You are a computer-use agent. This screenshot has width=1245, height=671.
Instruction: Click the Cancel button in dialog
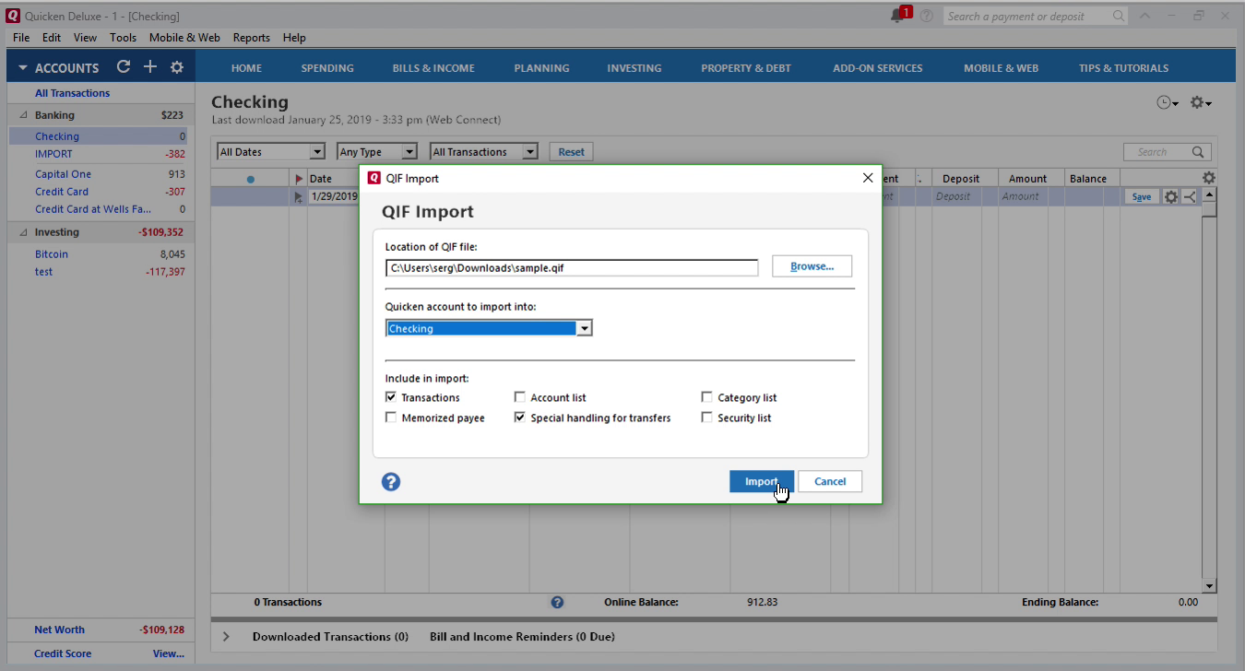pos(830,481)
